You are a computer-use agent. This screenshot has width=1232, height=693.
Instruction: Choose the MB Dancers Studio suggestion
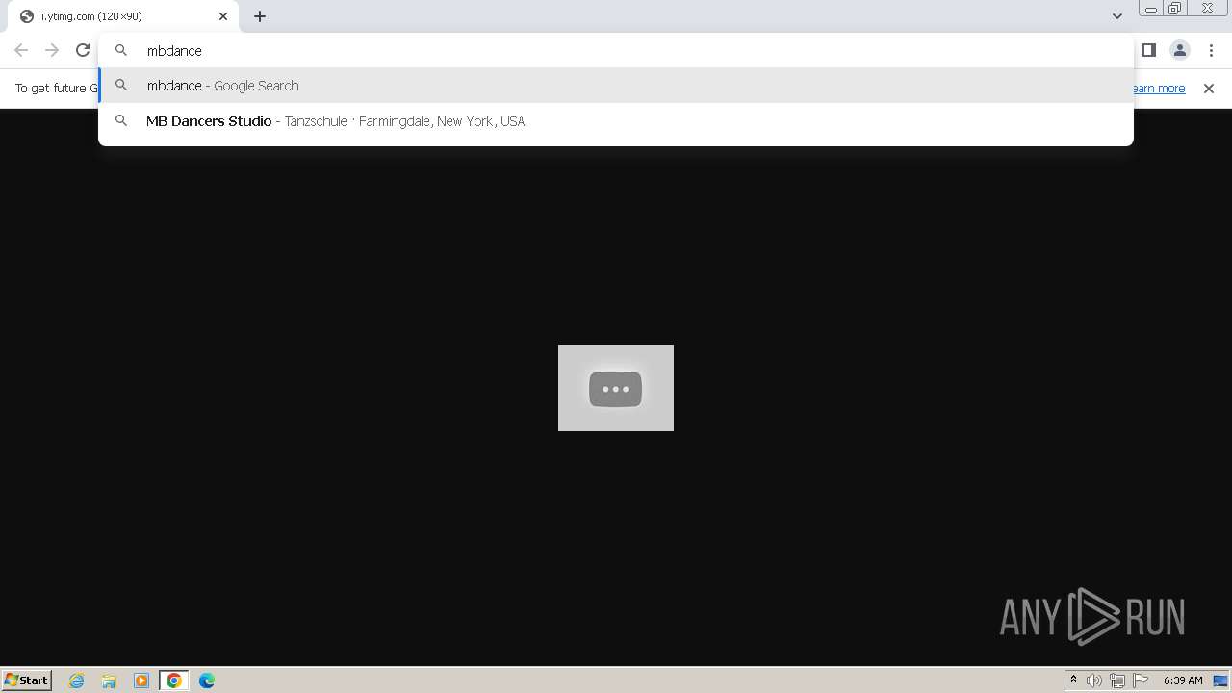point(616,121)
